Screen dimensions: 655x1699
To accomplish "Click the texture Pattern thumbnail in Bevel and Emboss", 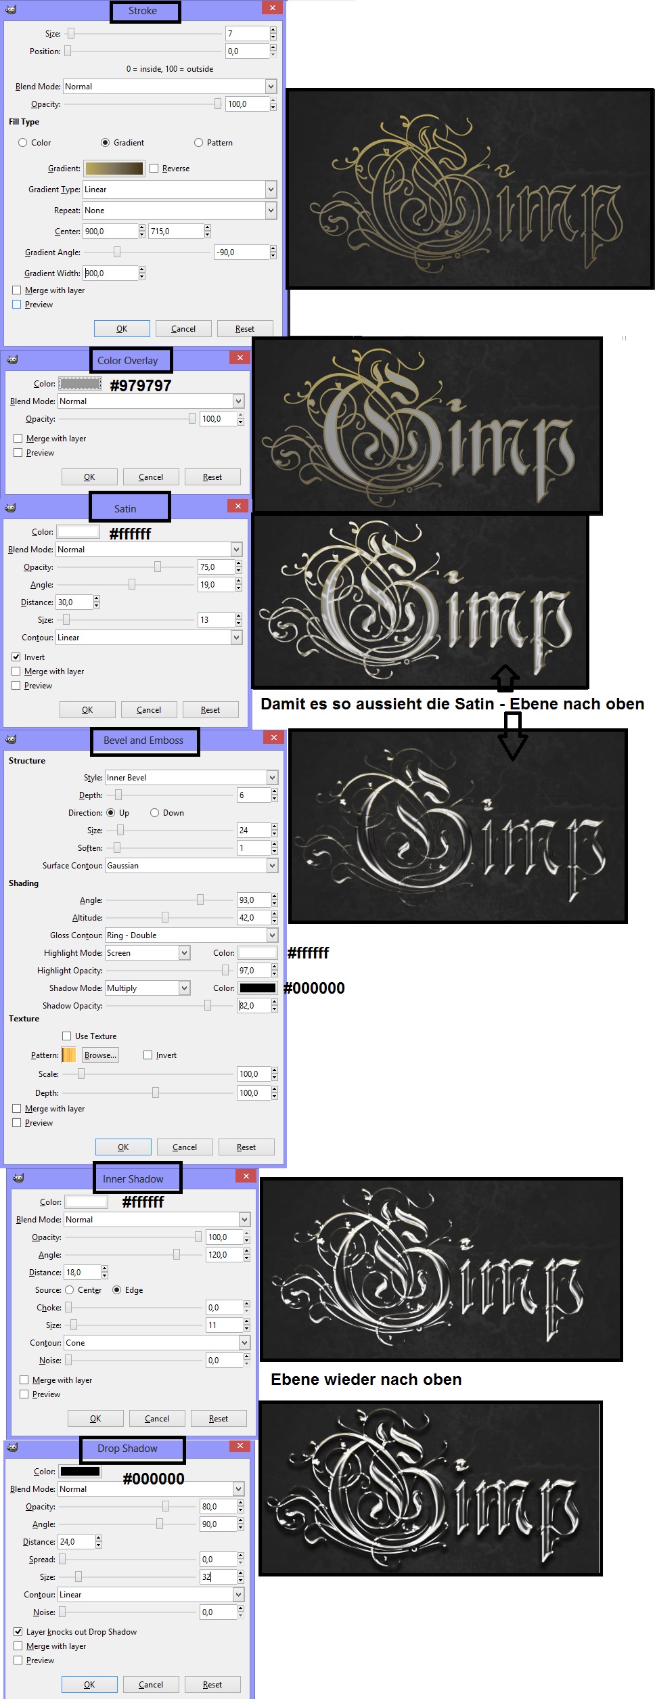I will [69, 1055].
